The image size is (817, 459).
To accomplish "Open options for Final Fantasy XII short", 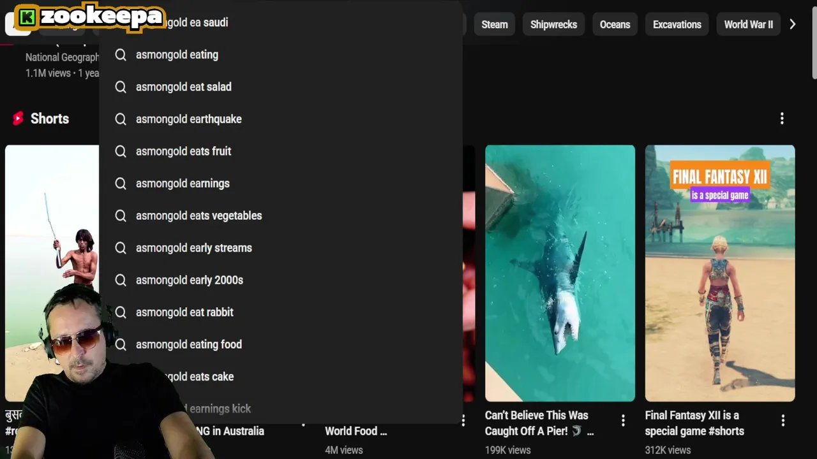I will pyautogui.click(x=783, y=420).
